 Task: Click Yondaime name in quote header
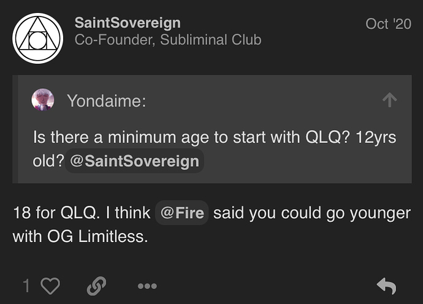107,101
